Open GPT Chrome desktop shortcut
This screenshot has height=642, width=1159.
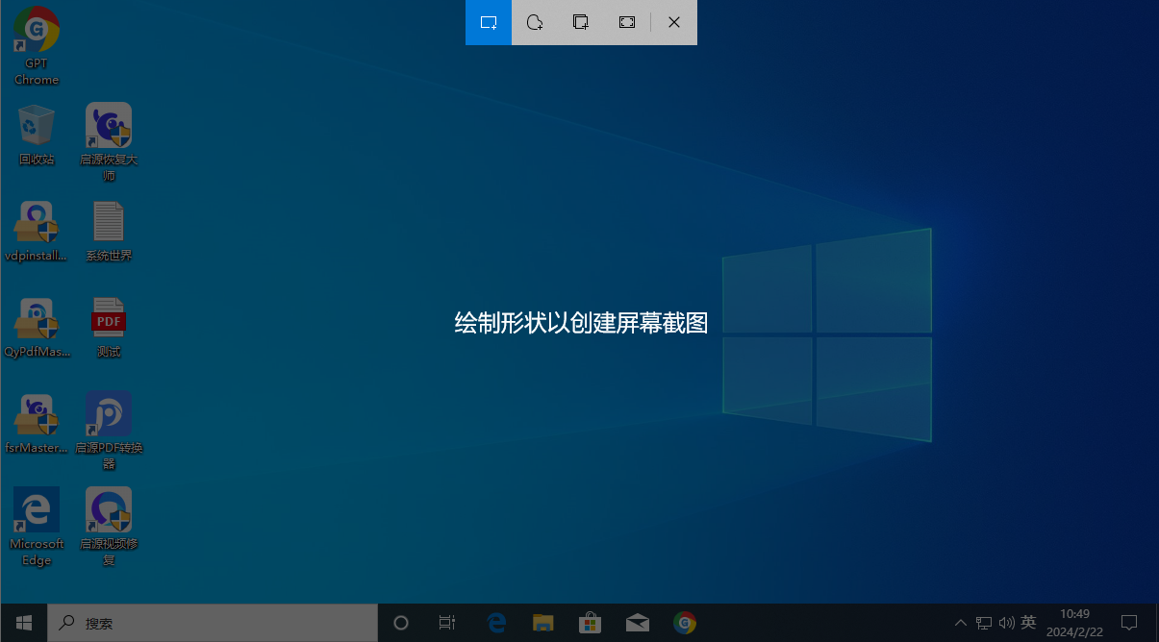pyautogui.click(x=37, y=45)
